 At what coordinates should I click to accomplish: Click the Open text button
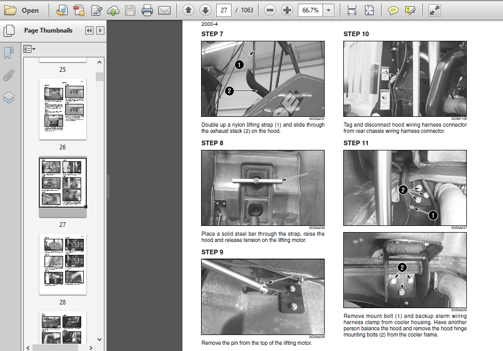(x=30, y=10)
